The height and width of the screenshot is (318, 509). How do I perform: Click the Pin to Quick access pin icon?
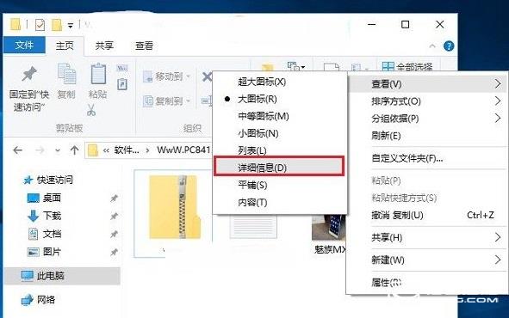[29, 74]
